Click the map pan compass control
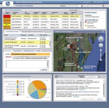 tap(101, 39)
